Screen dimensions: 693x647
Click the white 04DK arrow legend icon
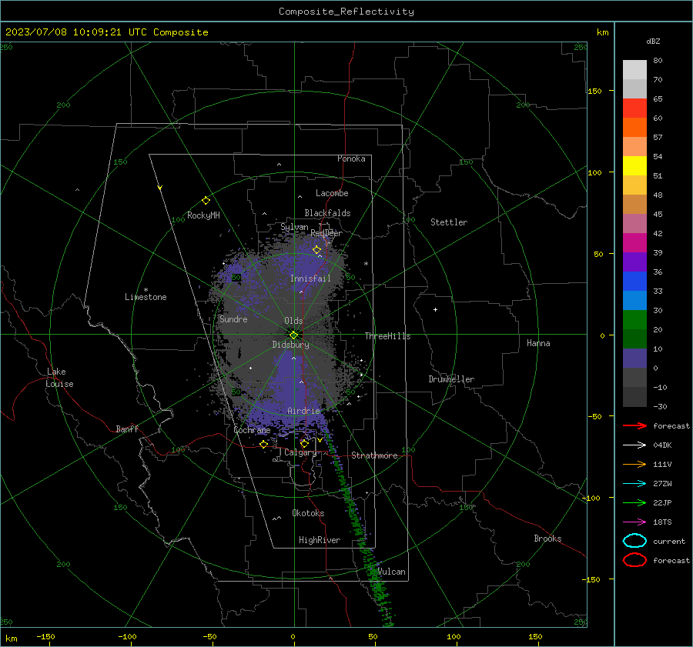coord(634,445)
